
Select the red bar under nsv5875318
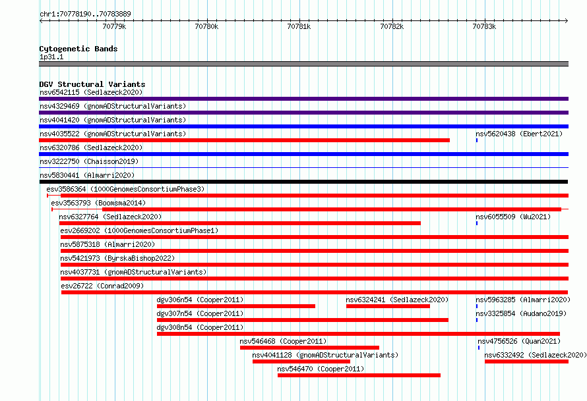point(315,251)
